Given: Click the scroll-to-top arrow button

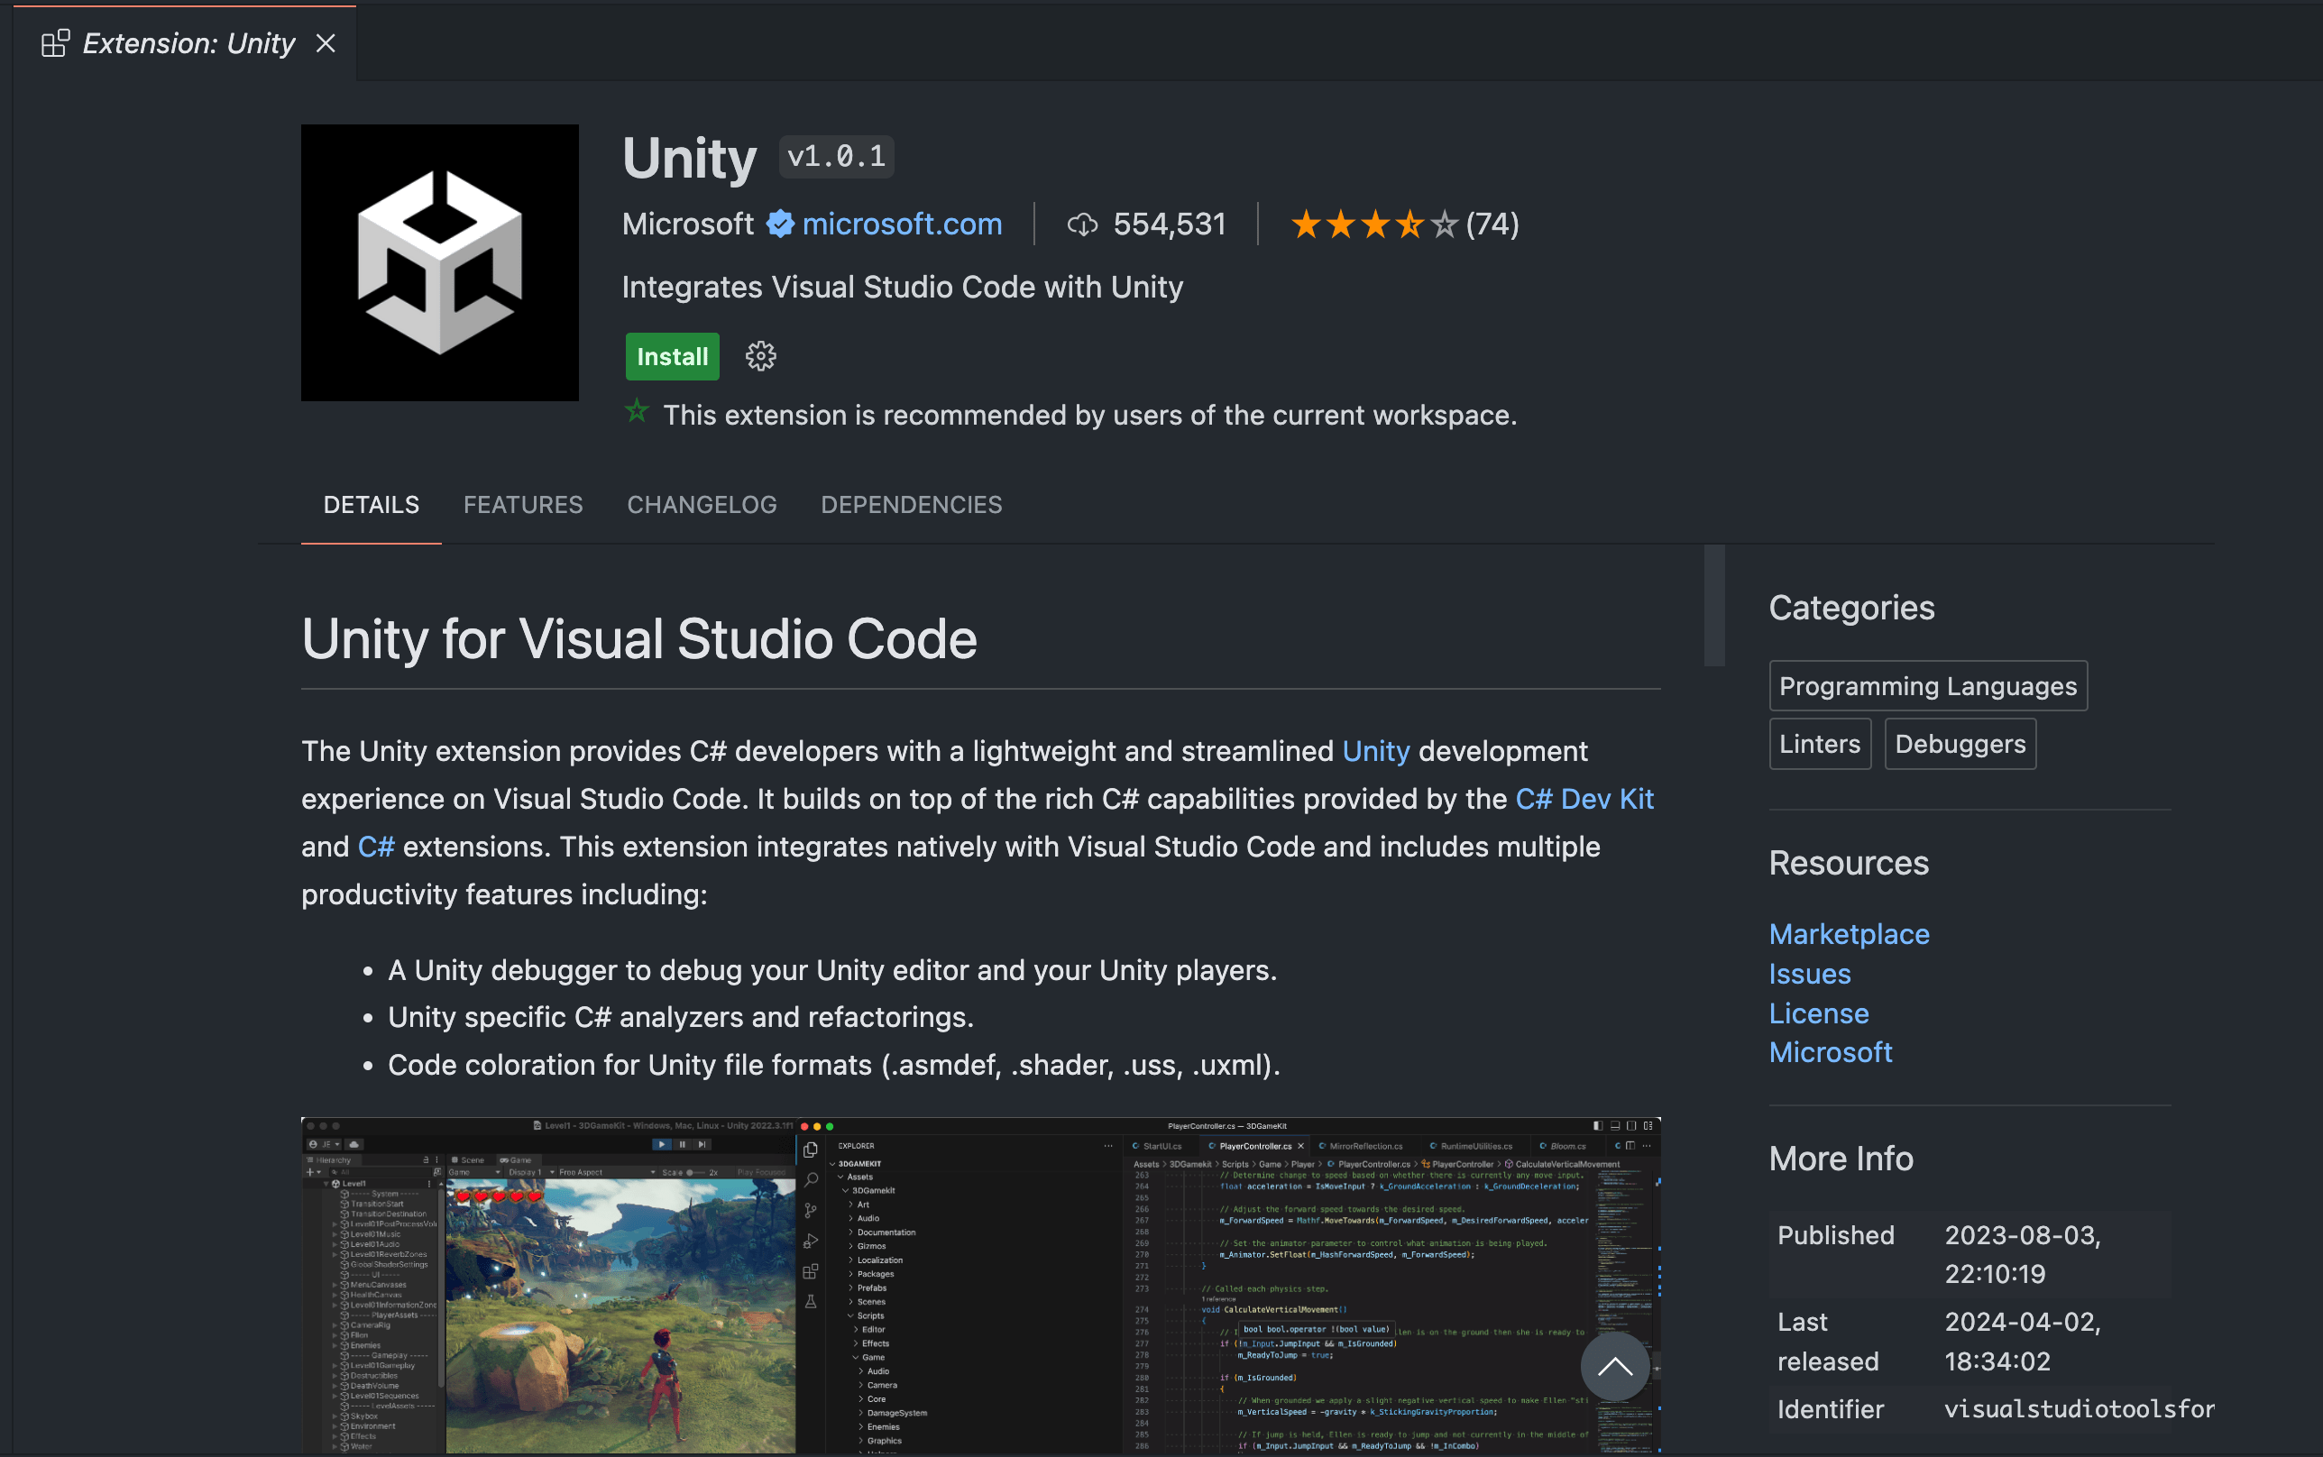Looking at the screenshot, I should pyautogui.click(x=1614, y=1367).
